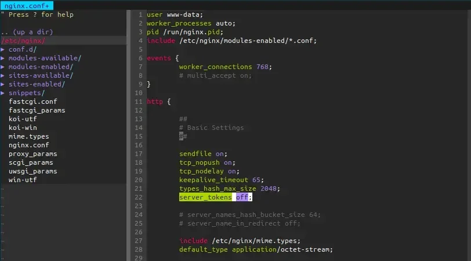Open the modules-enabled/ directory
Screen dimensions: 471x261
click(41, 67)
